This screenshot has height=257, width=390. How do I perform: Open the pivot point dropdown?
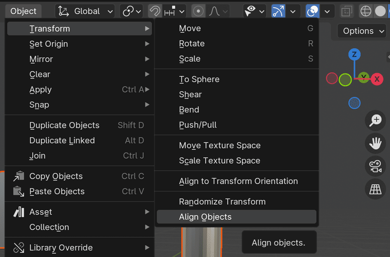[x=132, y=11]
